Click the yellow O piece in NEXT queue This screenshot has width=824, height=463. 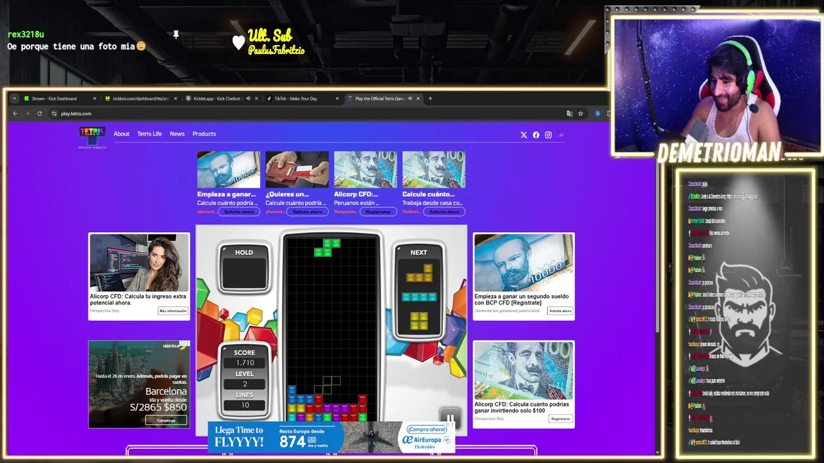[419, 321]
